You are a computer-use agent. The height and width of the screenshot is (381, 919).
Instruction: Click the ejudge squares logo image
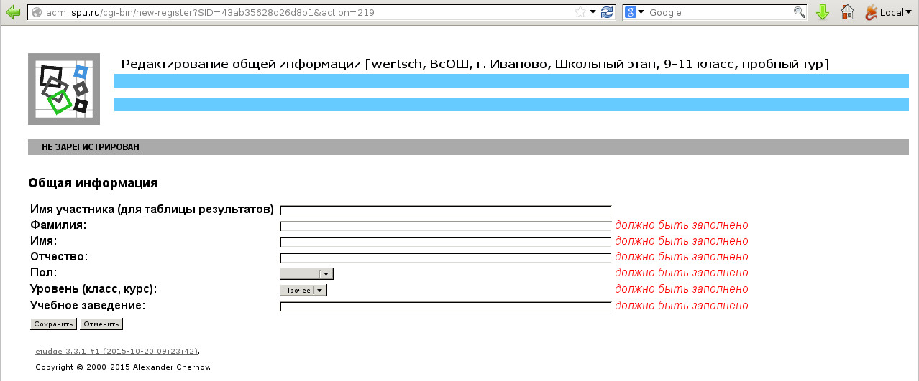(64, 89)
